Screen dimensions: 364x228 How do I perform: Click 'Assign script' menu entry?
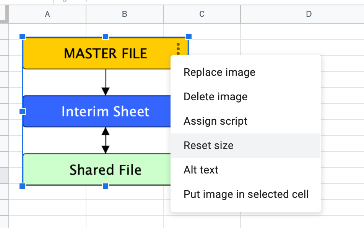pyautogui.click(x=216, y=121)
